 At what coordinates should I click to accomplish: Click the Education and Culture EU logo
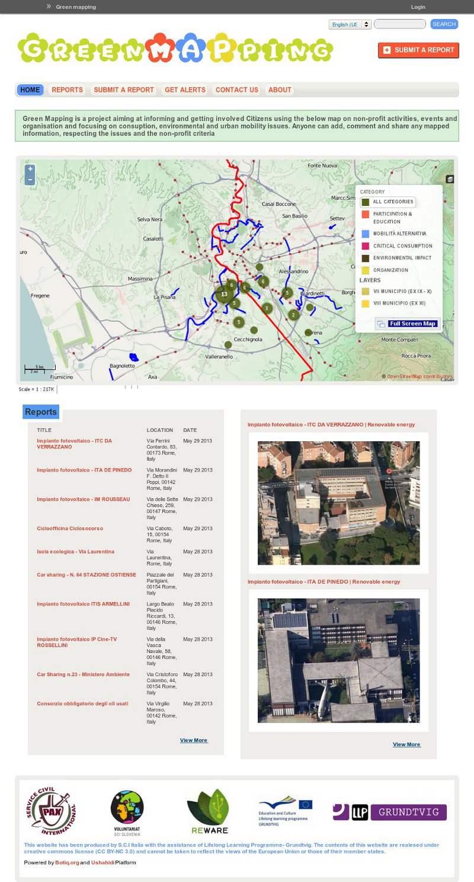[x=285, y=812]
